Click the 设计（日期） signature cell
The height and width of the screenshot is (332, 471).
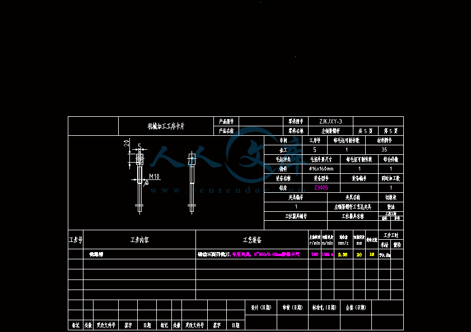click(261, 307)
